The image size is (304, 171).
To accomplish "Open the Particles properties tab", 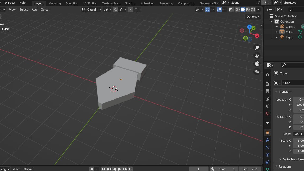I will click(267, 147).
